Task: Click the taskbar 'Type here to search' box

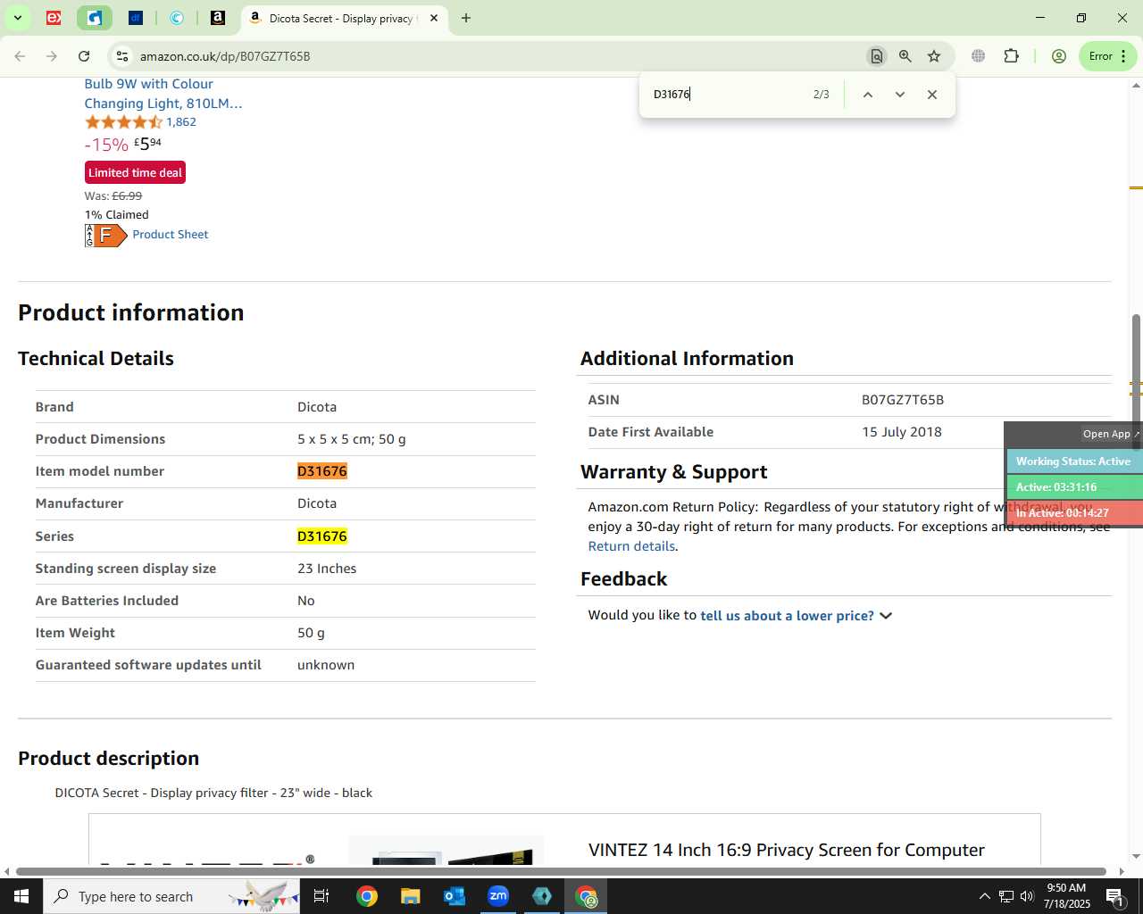Action: (171, 896)
